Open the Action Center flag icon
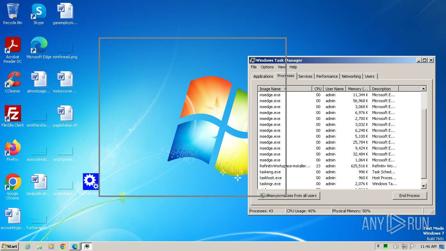Screen dimensions: 446x251 coord(413,246)
